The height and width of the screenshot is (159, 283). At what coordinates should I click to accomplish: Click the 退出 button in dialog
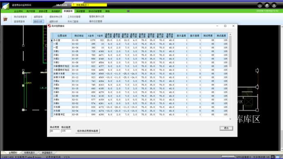coord(226,128)
